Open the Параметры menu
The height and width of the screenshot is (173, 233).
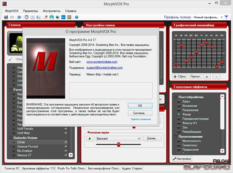pyautogui.click(x=31, y=11)
